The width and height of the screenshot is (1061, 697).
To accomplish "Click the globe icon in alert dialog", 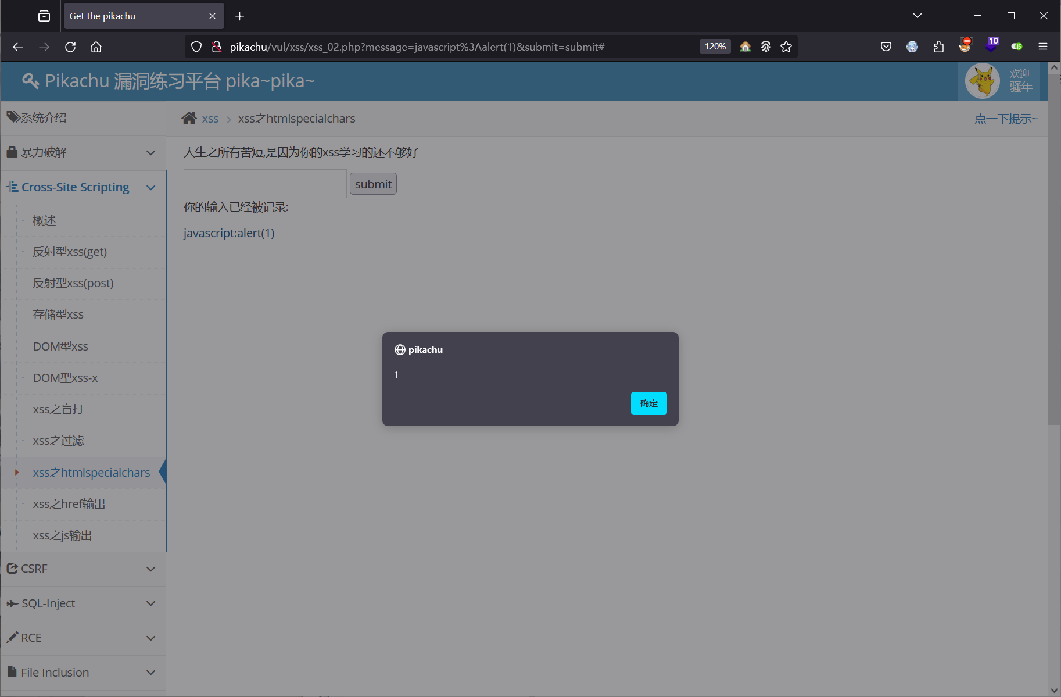I will (400, 350).
